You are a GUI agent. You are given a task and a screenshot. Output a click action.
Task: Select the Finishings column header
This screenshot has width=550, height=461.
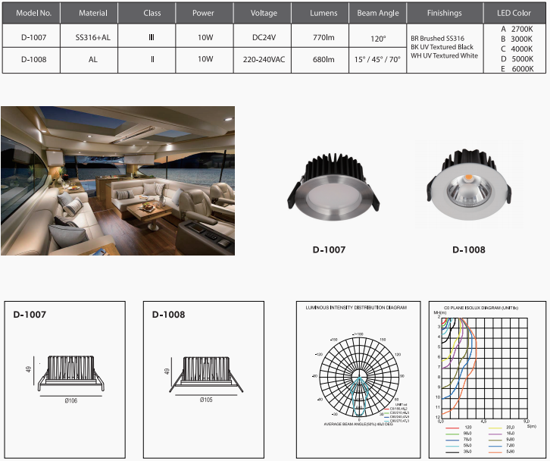point(444,13)
